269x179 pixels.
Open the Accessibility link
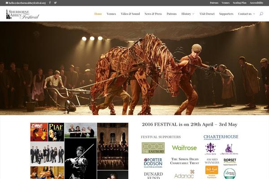(x=256, y=3)
